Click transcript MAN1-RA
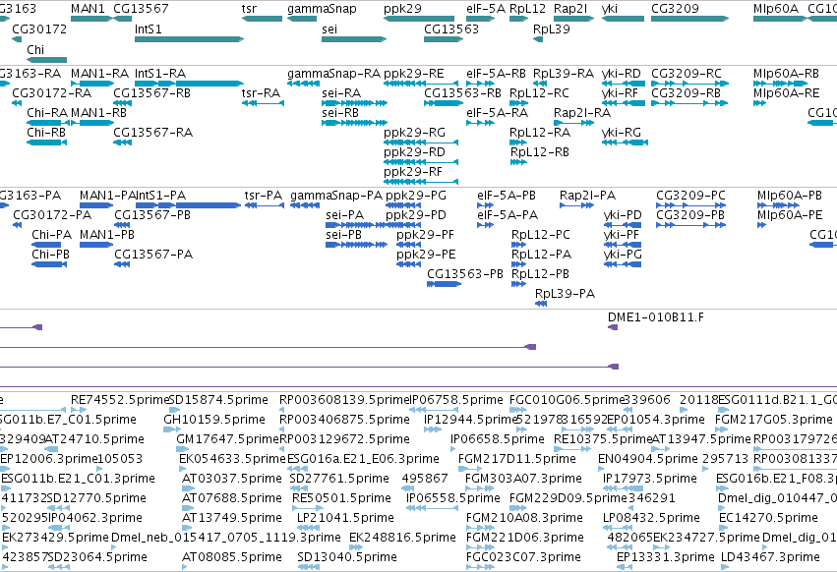Image resolution: width=837 pixels, height=572 pixels. click(91, 84)
